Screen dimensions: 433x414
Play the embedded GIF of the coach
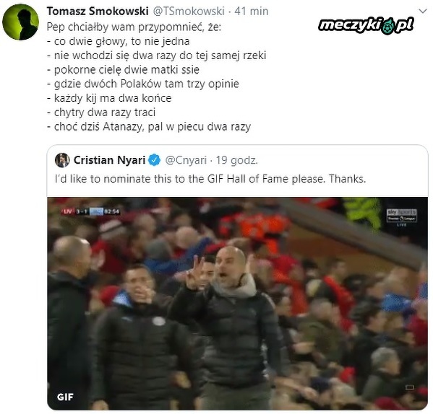pos(238,304)
